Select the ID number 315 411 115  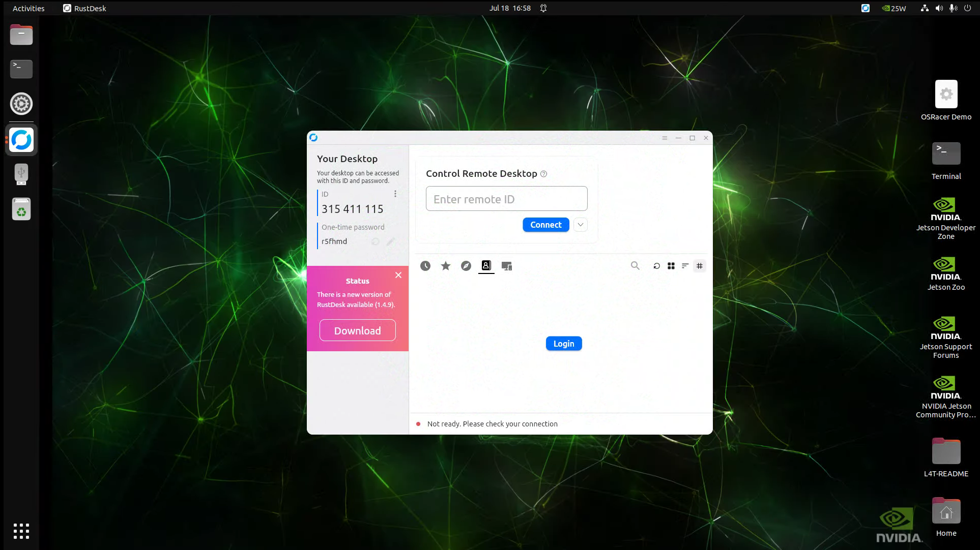(353, 209)
